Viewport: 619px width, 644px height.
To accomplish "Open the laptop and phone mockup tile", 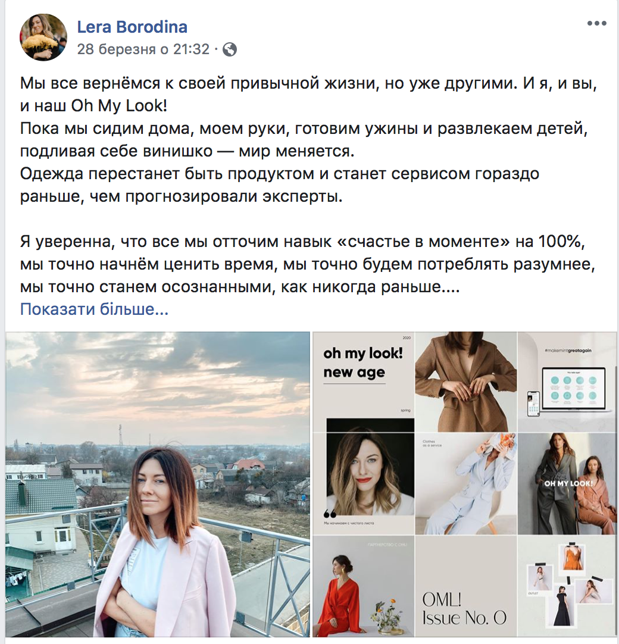I will click(x=567, y=382).
